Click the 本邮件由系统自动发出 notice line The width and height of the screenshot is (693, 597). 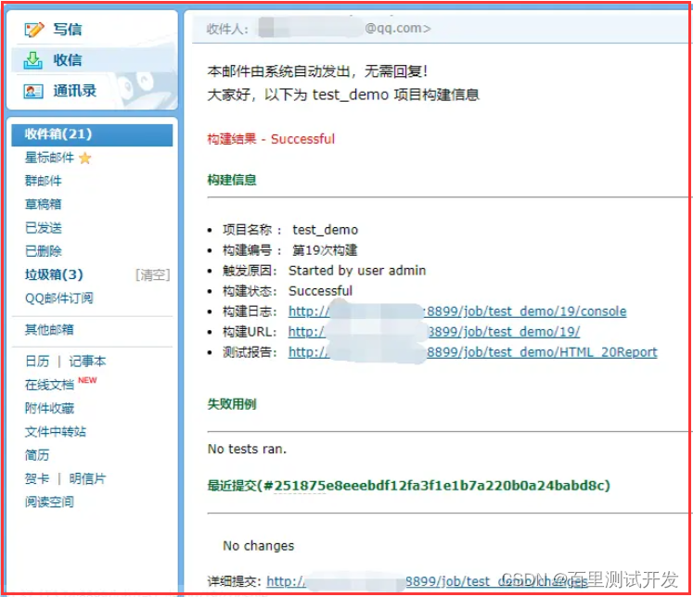point(317,71)
